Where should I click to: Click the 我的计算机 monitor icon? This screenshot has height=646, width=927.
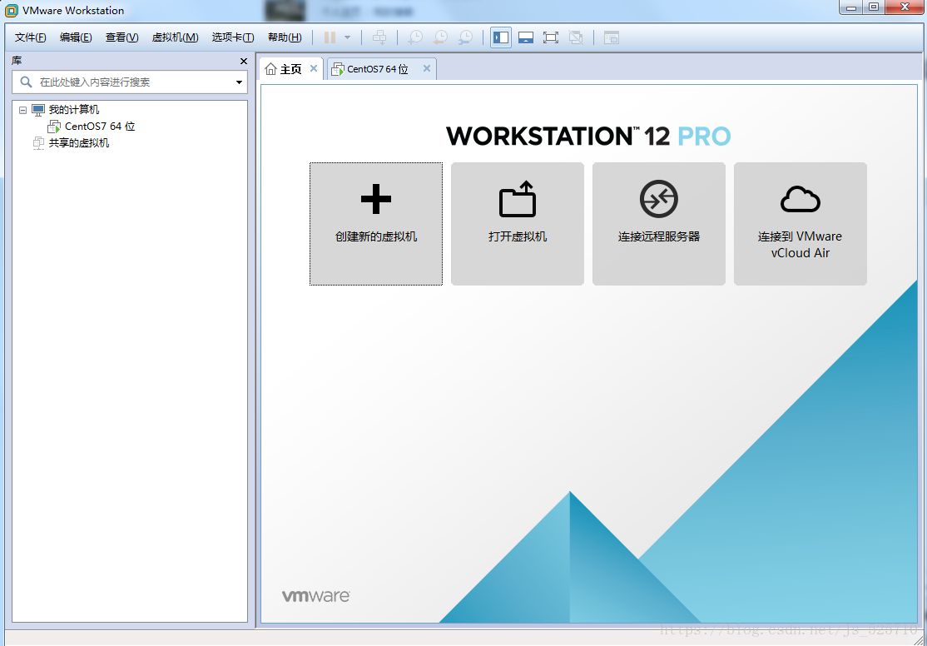click(x=38, y=109)
